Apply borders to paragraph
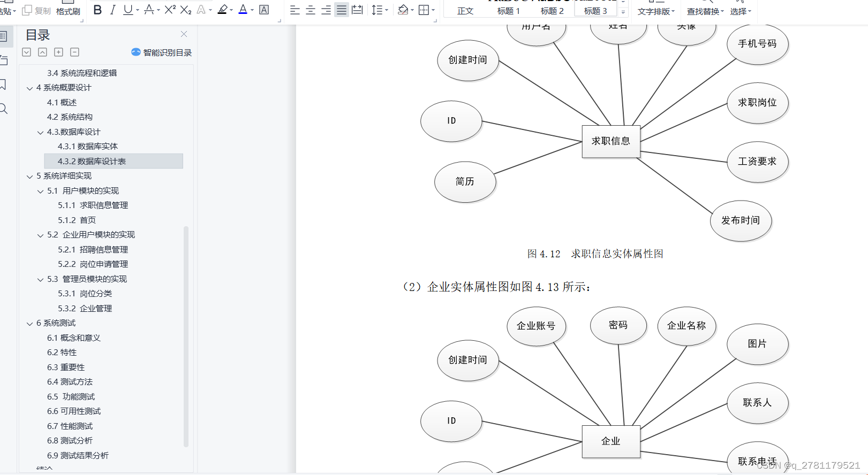The image size is (868, 475). 424,10
